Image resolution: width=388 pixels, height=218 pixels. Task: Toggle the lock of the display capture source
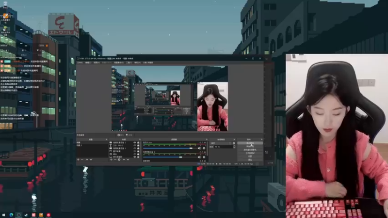click(x=138, y=156)
